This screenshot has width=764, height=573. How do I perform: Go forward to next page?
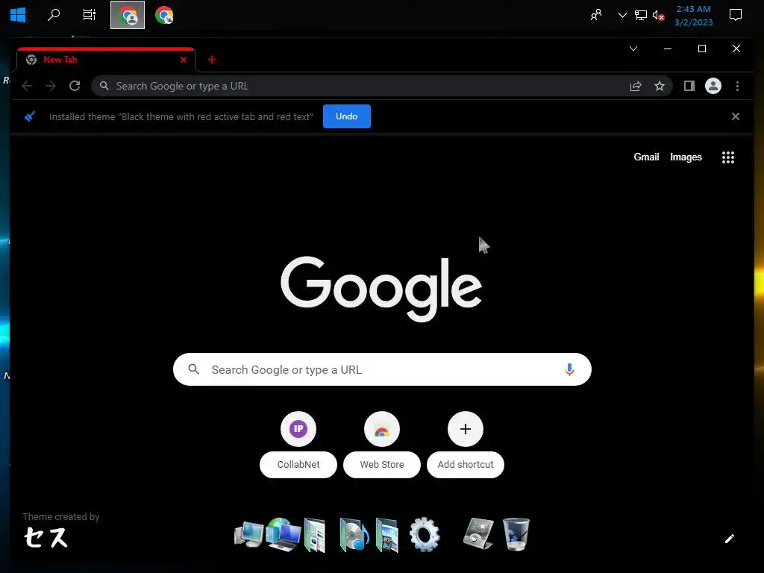click(x=51, y=87)
